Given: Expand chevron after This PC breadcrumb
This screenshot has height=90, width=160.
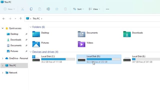Looking at the screenshot, I should point(42,19).
